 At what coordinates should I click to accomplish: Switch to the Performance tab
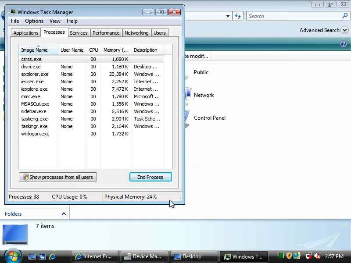coord(106,33)
